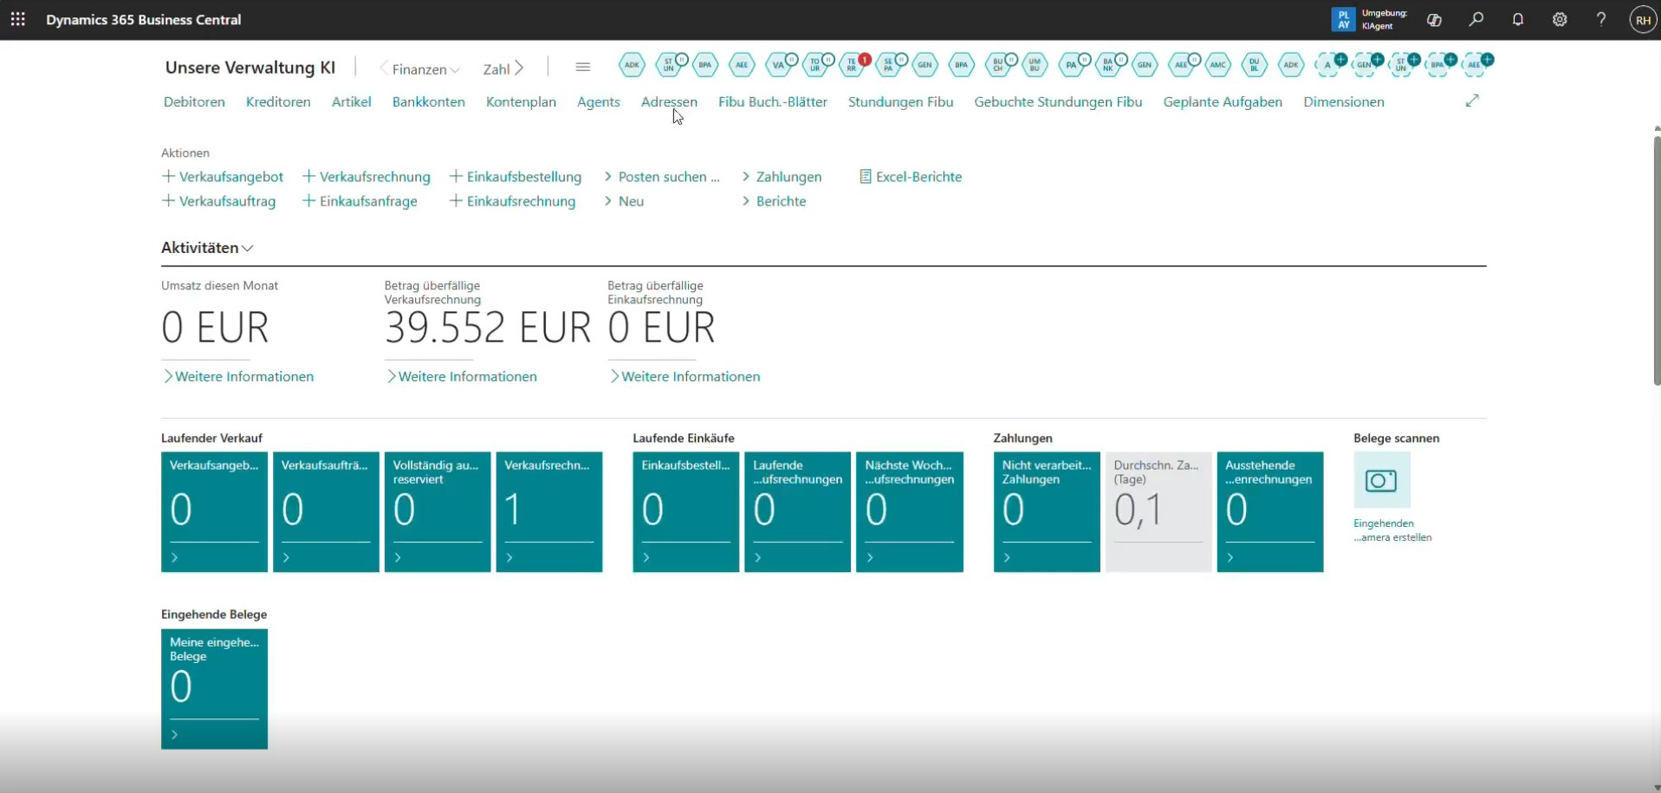Open the Debitoren menu item
The height and width of the screenshot is (793, 1661).
point(194,101)
